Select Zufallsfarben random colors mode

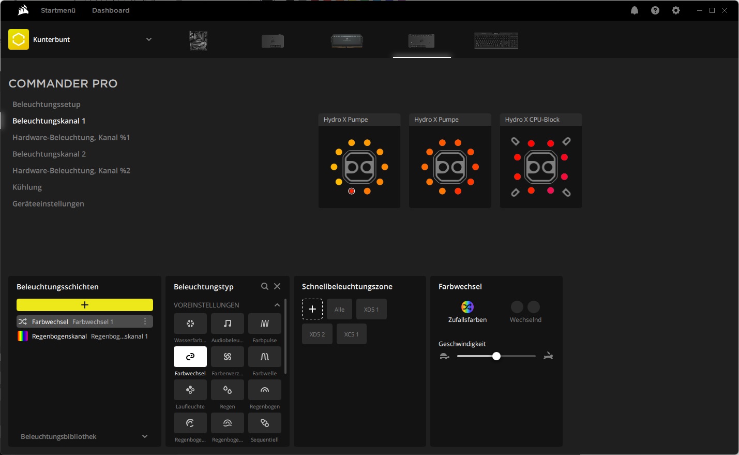click(467, 312)
